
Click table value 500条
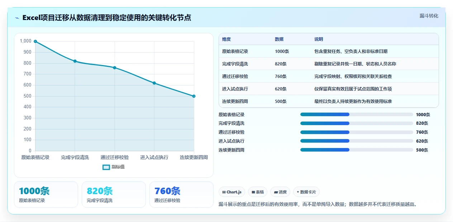pyautogui.click(x=281, y=102)
